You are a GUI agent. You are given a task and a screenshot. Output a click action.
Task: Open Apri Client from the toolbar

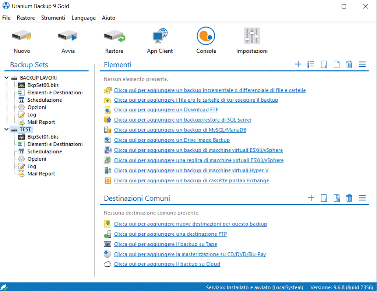(x=160, y=36)
